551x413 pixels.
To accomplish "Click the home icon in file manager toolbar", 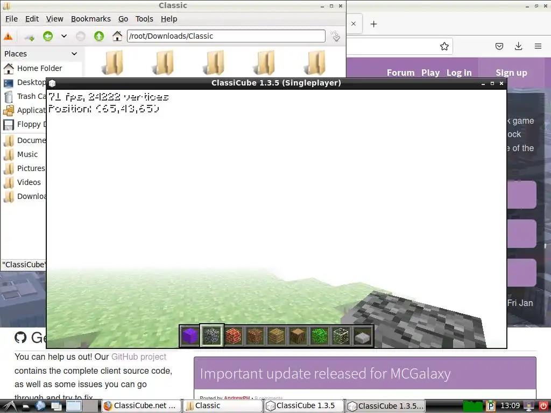I will pyautogui.click(x=117, y=36).
